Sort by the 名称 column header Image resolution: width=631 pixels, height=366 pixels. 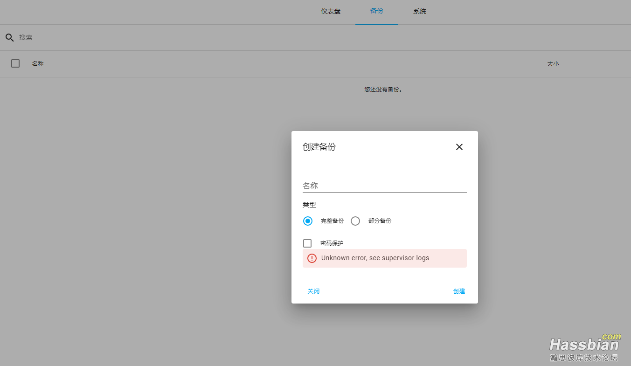pyautogui.click(x=38, y=64)
